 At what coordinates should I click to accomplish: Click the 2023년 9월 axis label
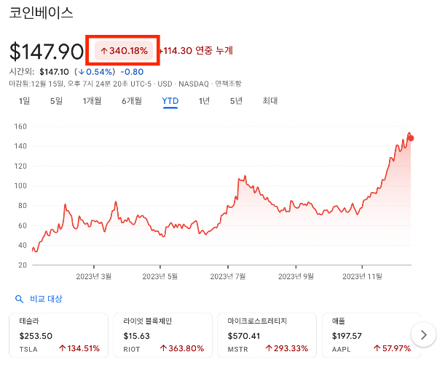[296, 276]
